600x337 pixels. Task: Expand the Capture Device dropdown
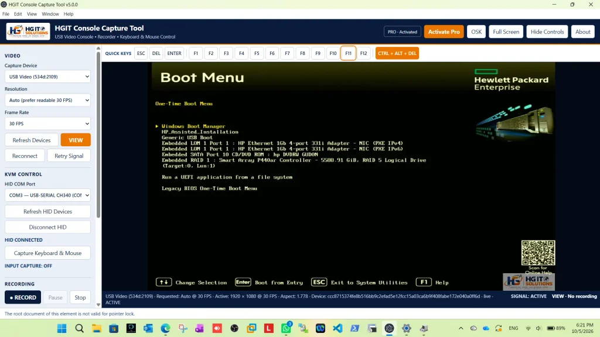point(48,77)
